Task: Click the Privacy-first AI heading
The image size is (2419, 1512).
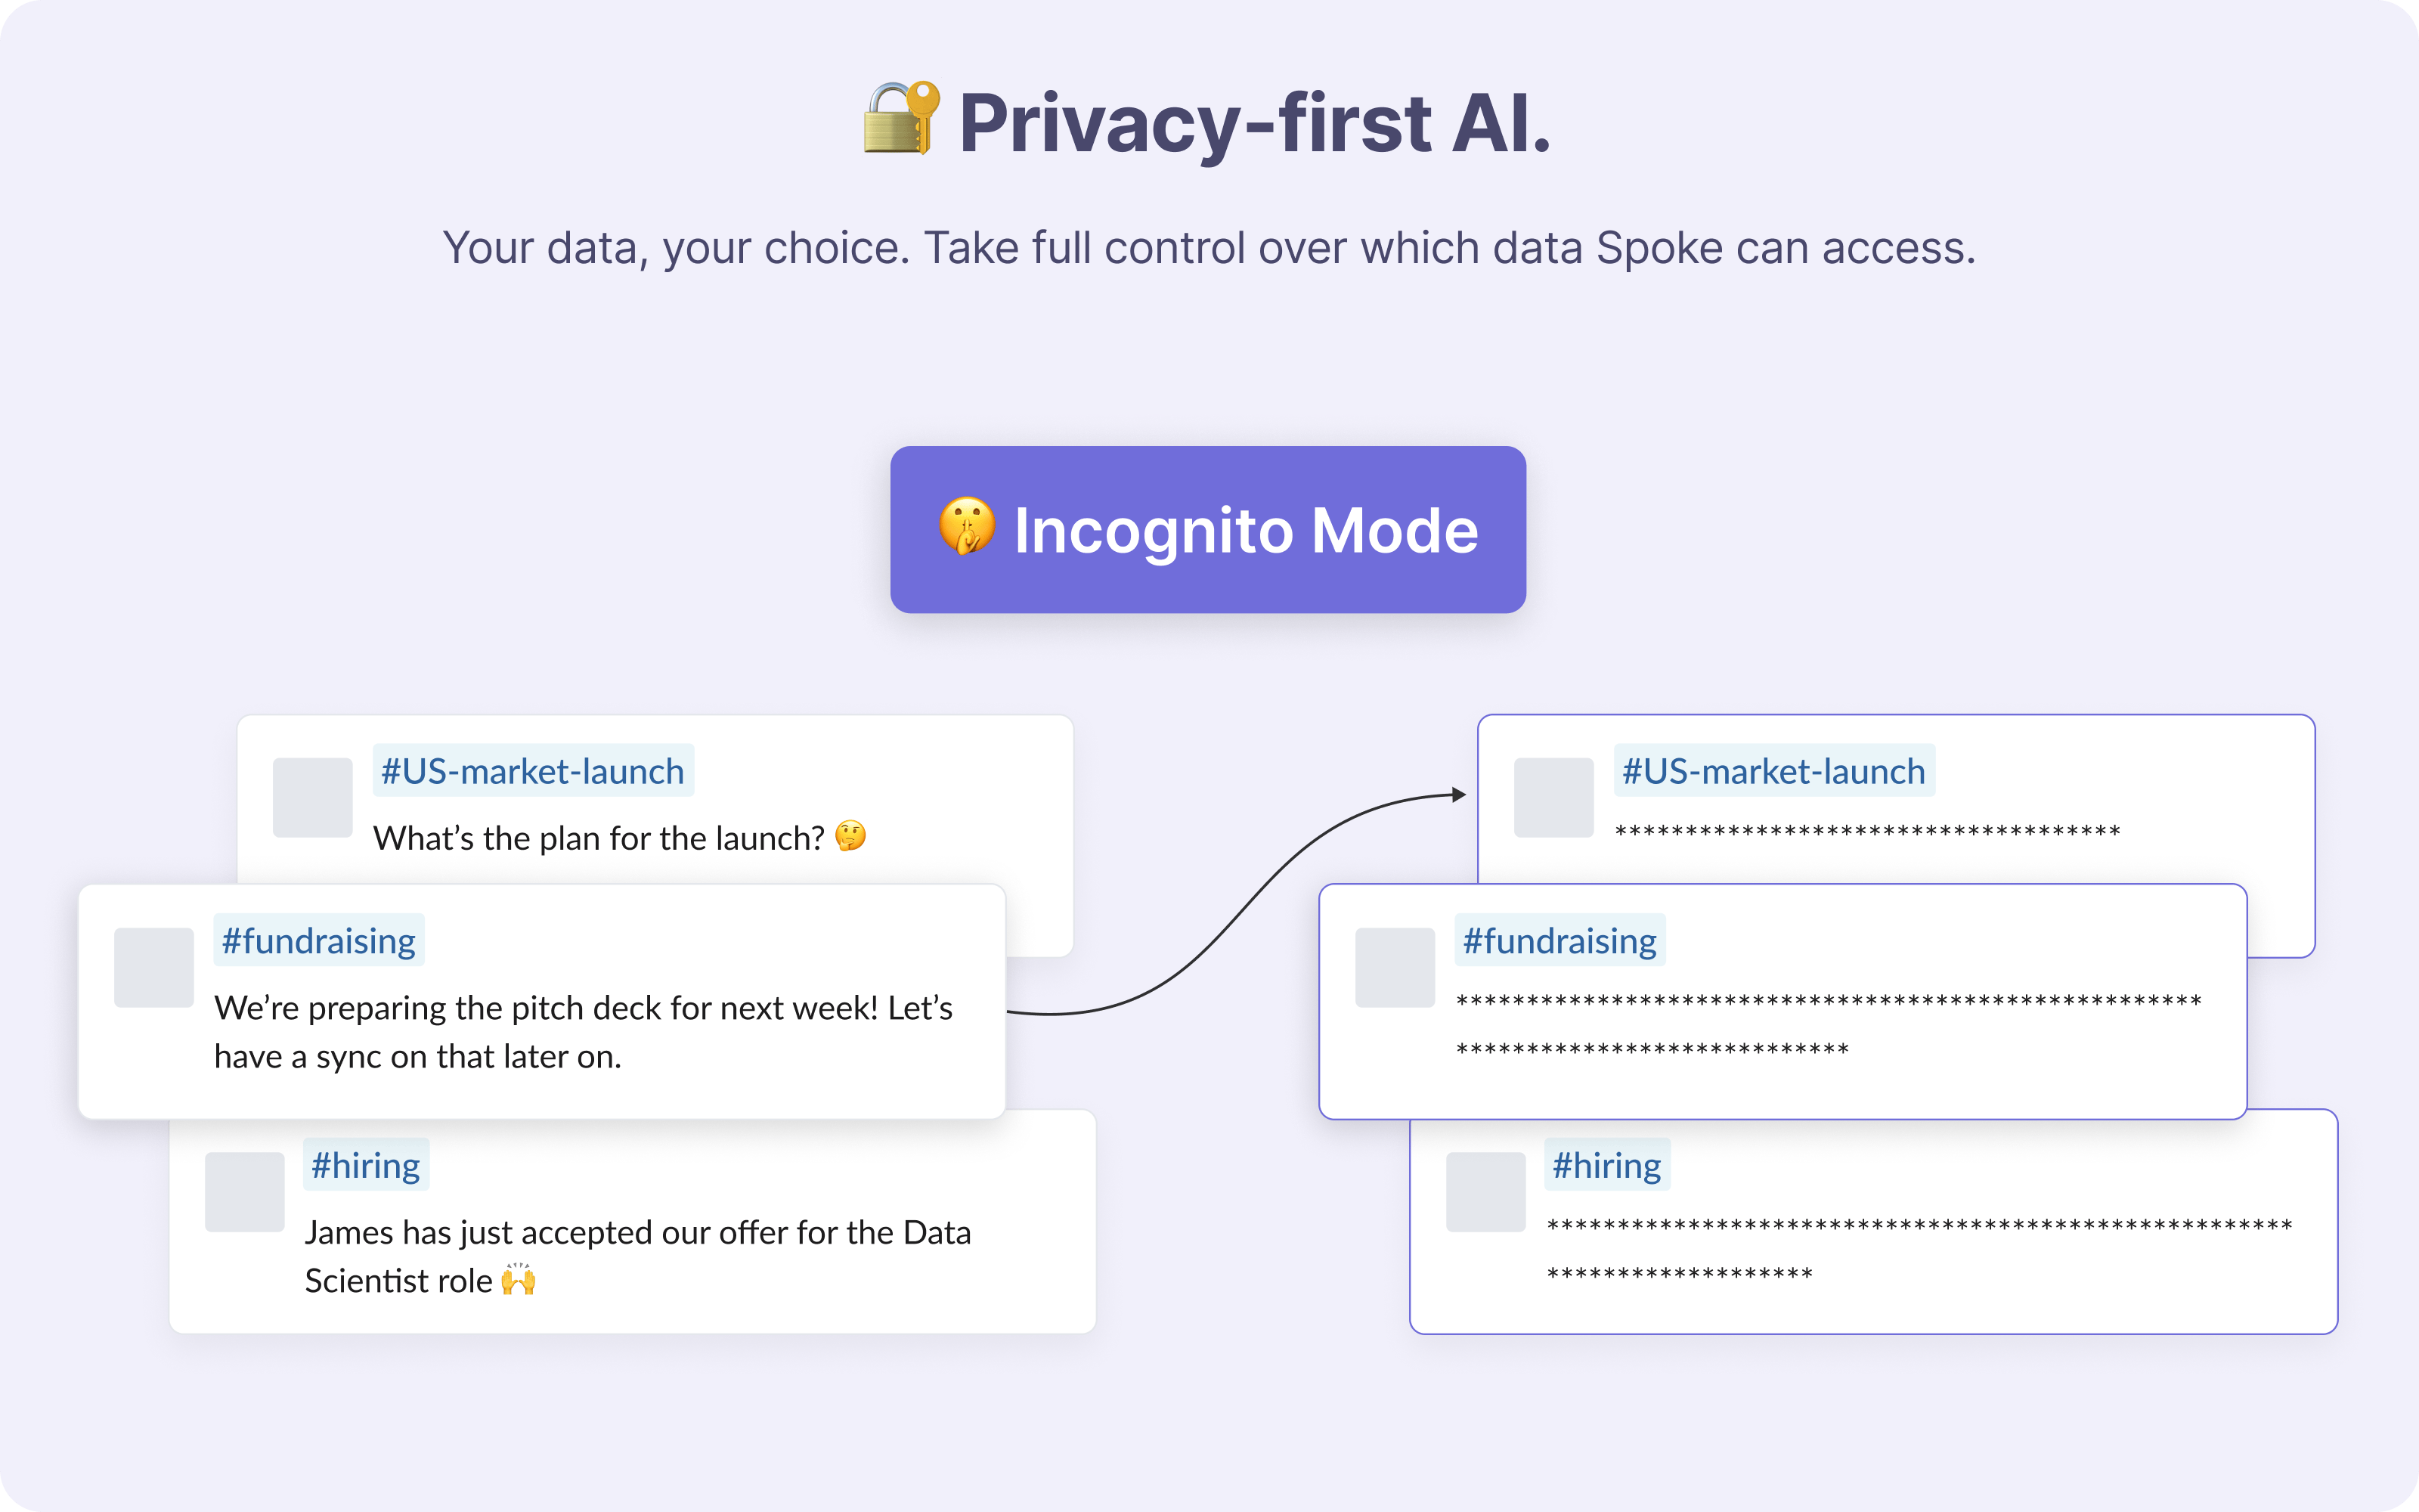Action: 1255,122
